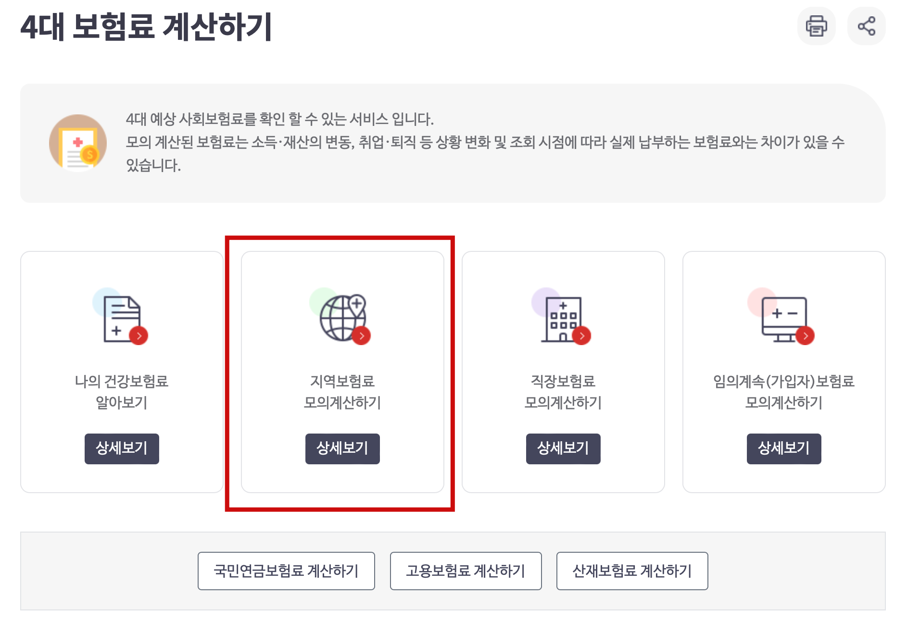Expand the red arrow on 나의 건강보험료 card
Screen dimensions: 907x621
[138, 336]
